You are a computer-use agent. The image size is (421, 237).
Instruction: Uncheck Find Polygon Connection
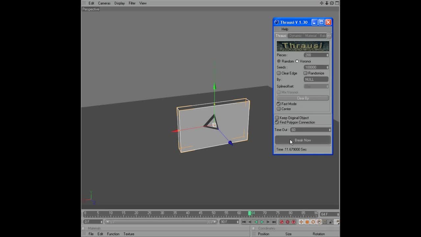[277, 122]
